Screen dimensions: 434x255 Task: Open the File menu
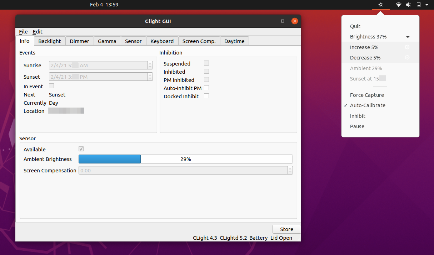click(23, 32)
